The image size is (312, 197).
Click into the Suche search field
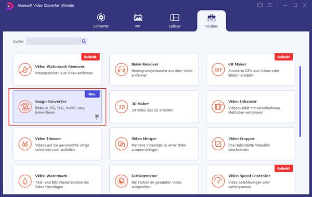coord(54,41)
